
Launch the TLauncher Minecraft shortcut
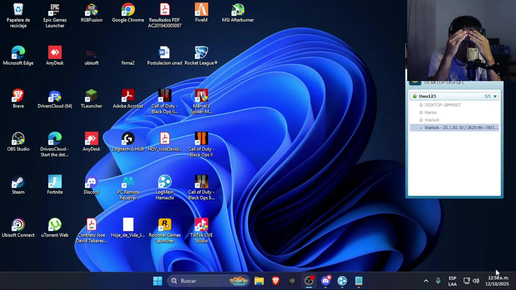click(92, 99)
